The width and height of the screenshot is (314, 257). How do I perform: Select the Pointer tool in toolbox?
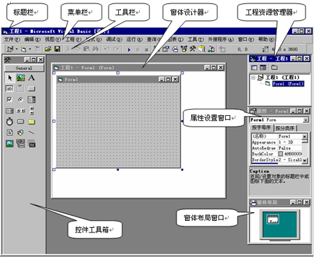10,78
